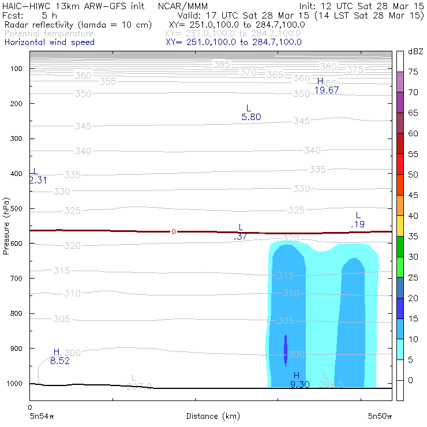Click the small dark blue reflectivity core
This screenshot has height=427, width=427.
tap(286, 351)
